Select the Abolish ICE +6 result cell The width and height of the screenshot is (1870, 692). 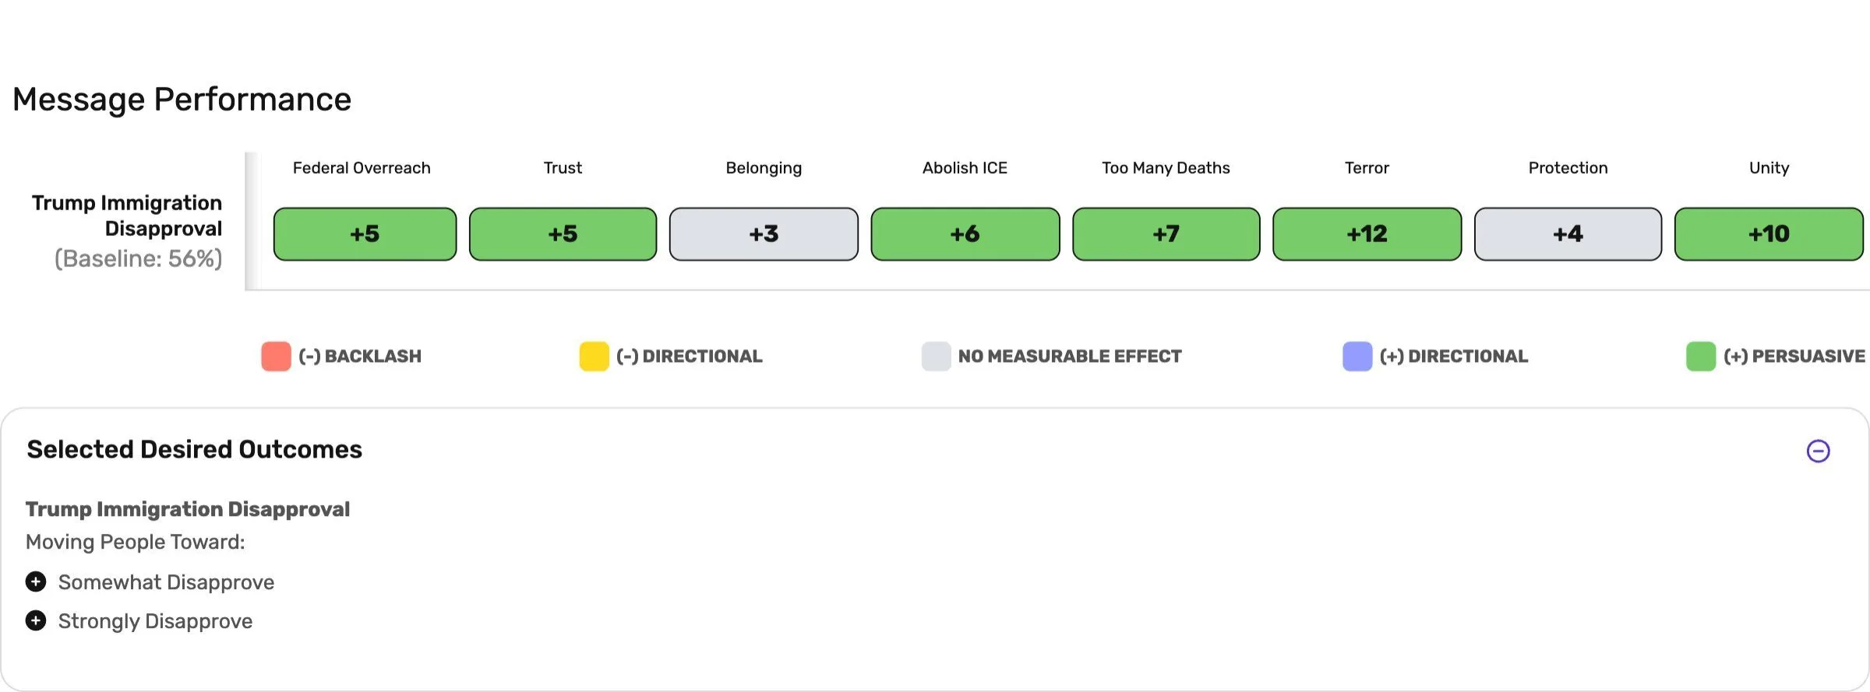[x=965, y=234]
